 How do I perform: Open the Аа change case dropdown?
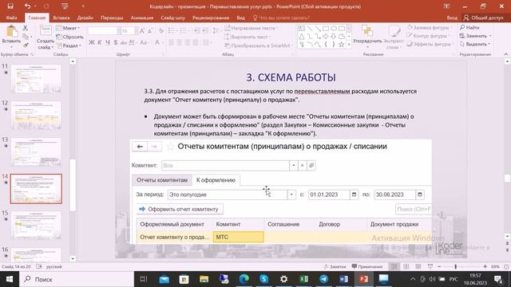(144, 42)
